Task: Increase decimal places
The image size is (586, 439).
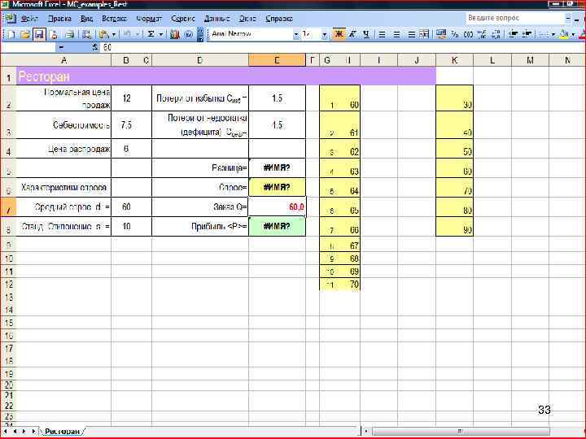Action: point(483,34)
